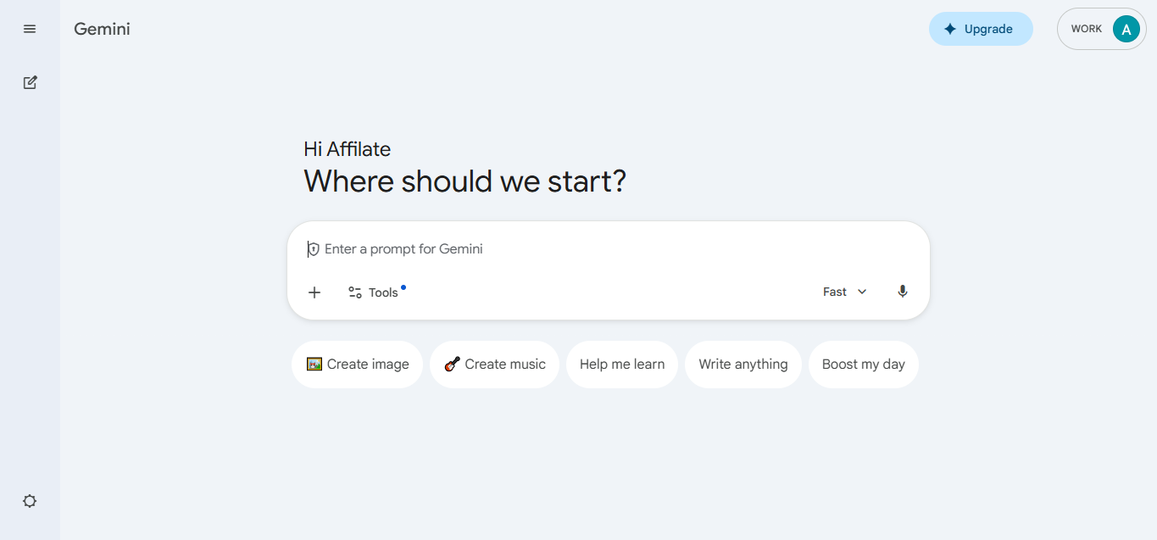Select the Write anything chip

click(x=743, y=365)
